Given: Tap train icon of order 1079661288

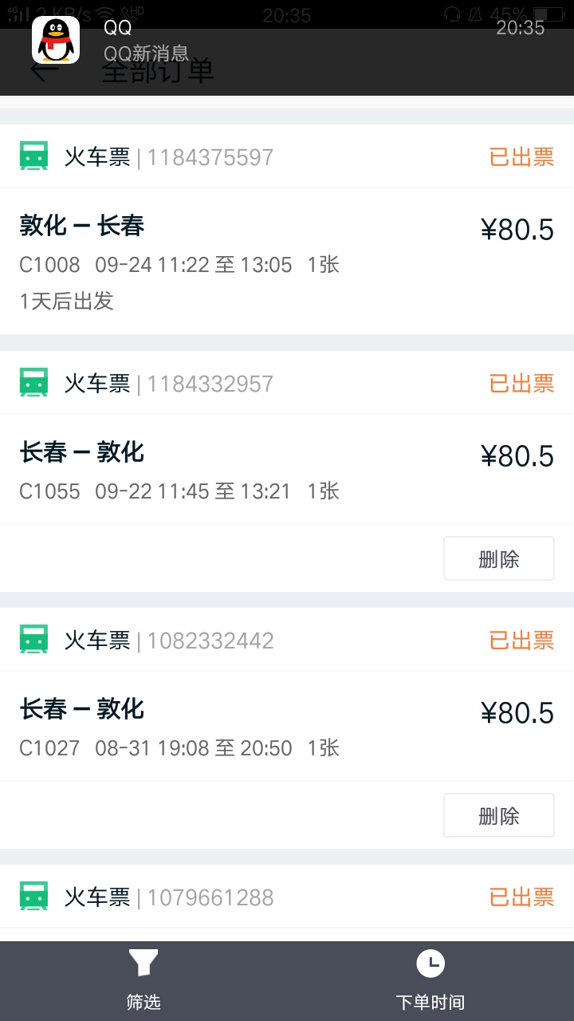Looking at the screenshot, I should click(x=33, y=897).
